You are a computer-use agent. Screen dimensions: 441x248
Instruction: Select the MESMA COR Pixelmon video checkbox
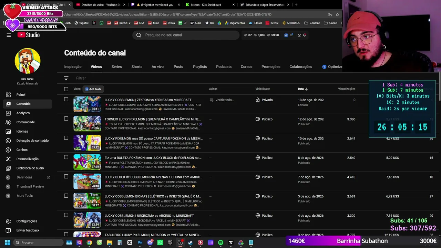tap(66, 138)
